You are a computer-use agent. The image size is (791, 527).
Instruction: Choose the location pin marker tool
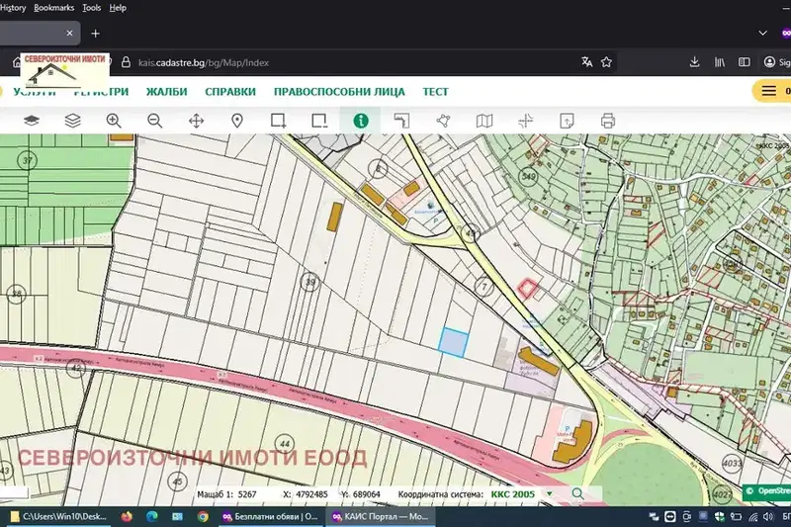click(x=237, y=121)
